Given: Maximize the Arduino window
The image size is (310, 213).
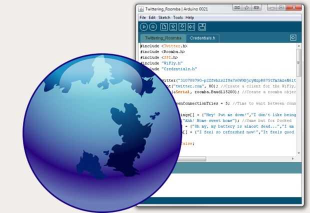Looking at the screenshot, I should (x=281, y=8).
